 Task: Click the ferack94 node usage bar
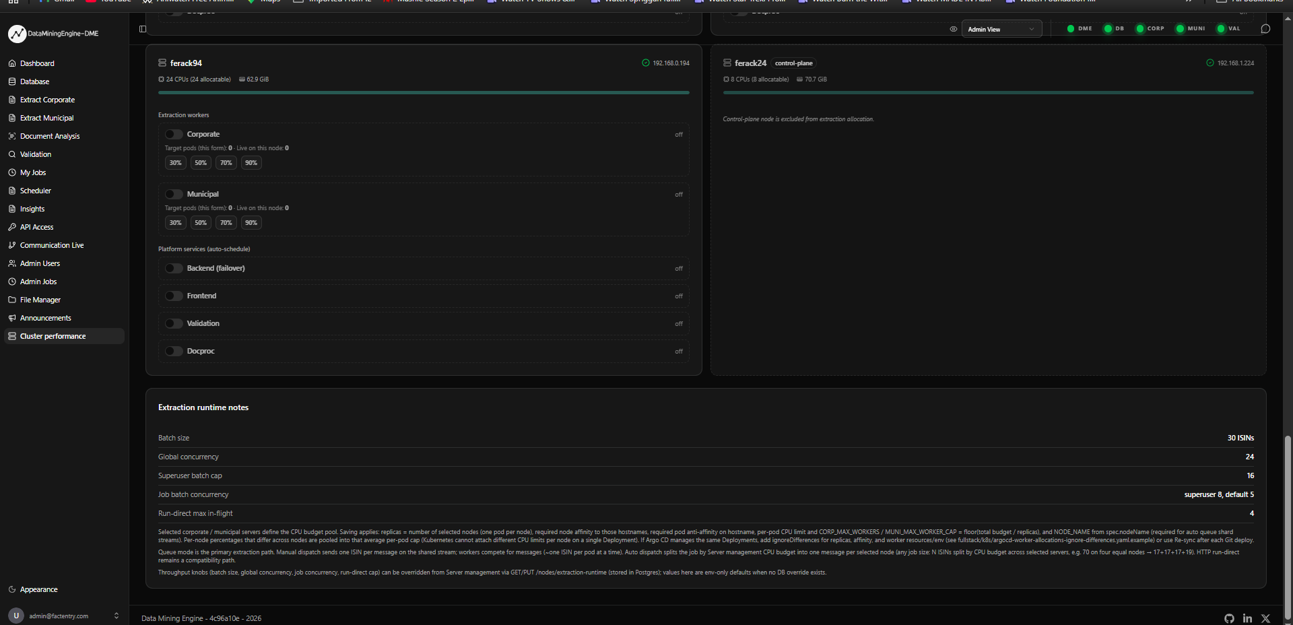tap(424, 92)
